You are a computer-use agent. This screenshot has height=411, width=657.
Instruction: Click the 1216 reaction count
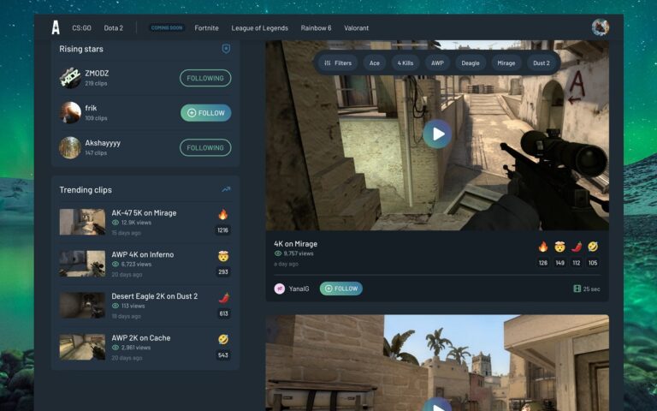[223, 229]
